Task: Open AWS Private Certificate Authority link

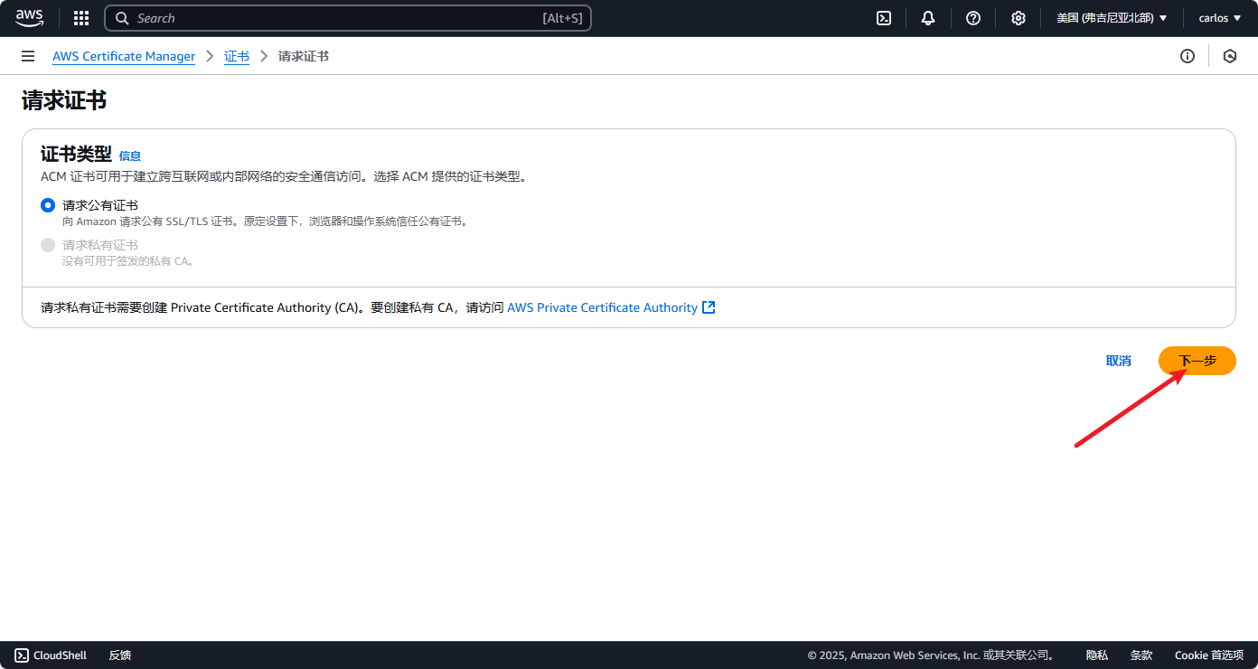Action: click(602, 307)
